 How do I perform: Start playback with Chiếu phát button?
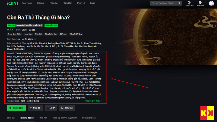(17, 108)
